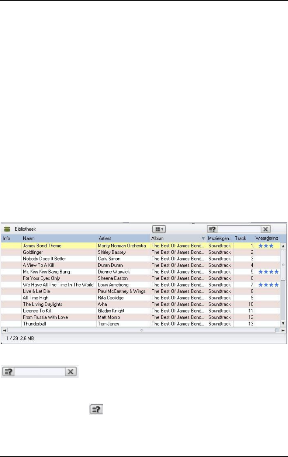Sort by the Naam column header
The image size is (288, 457).
(x=29, y=238)
